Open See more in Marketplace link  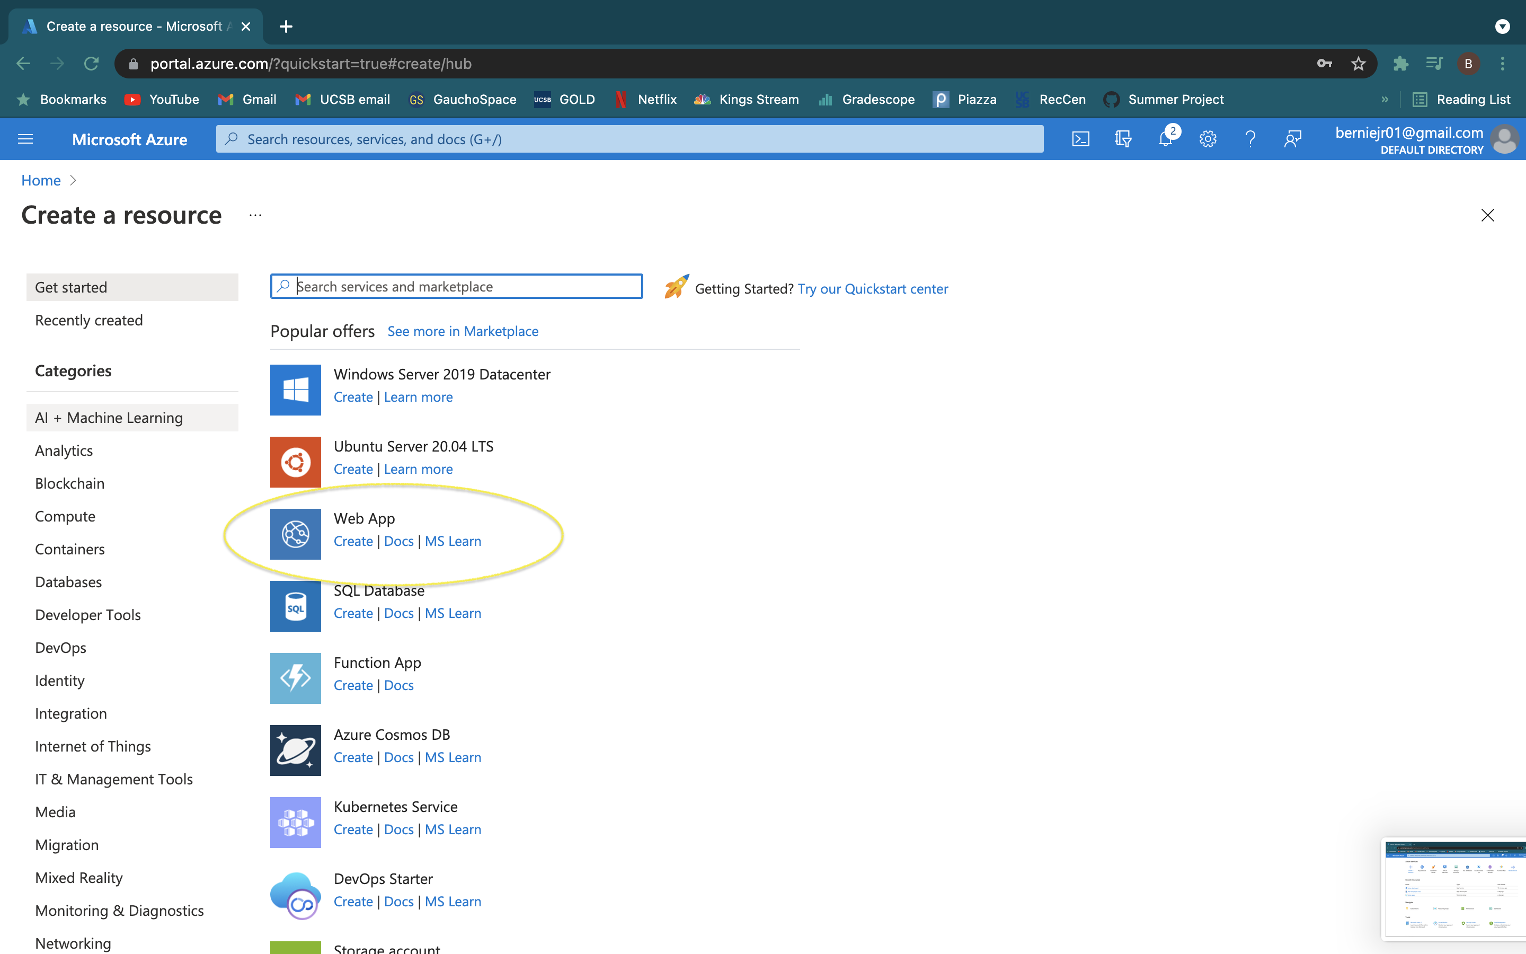point(462,331)
